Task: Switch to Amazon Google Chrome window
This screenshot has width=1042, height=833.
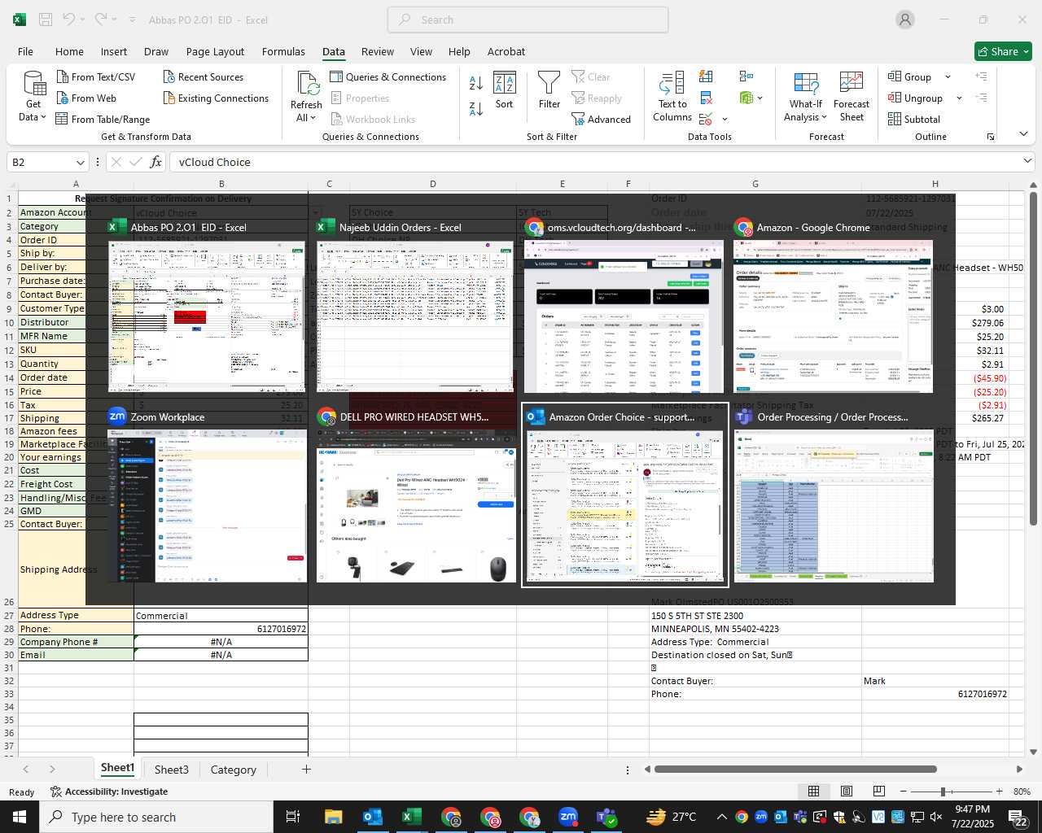Action: (833, 306)
